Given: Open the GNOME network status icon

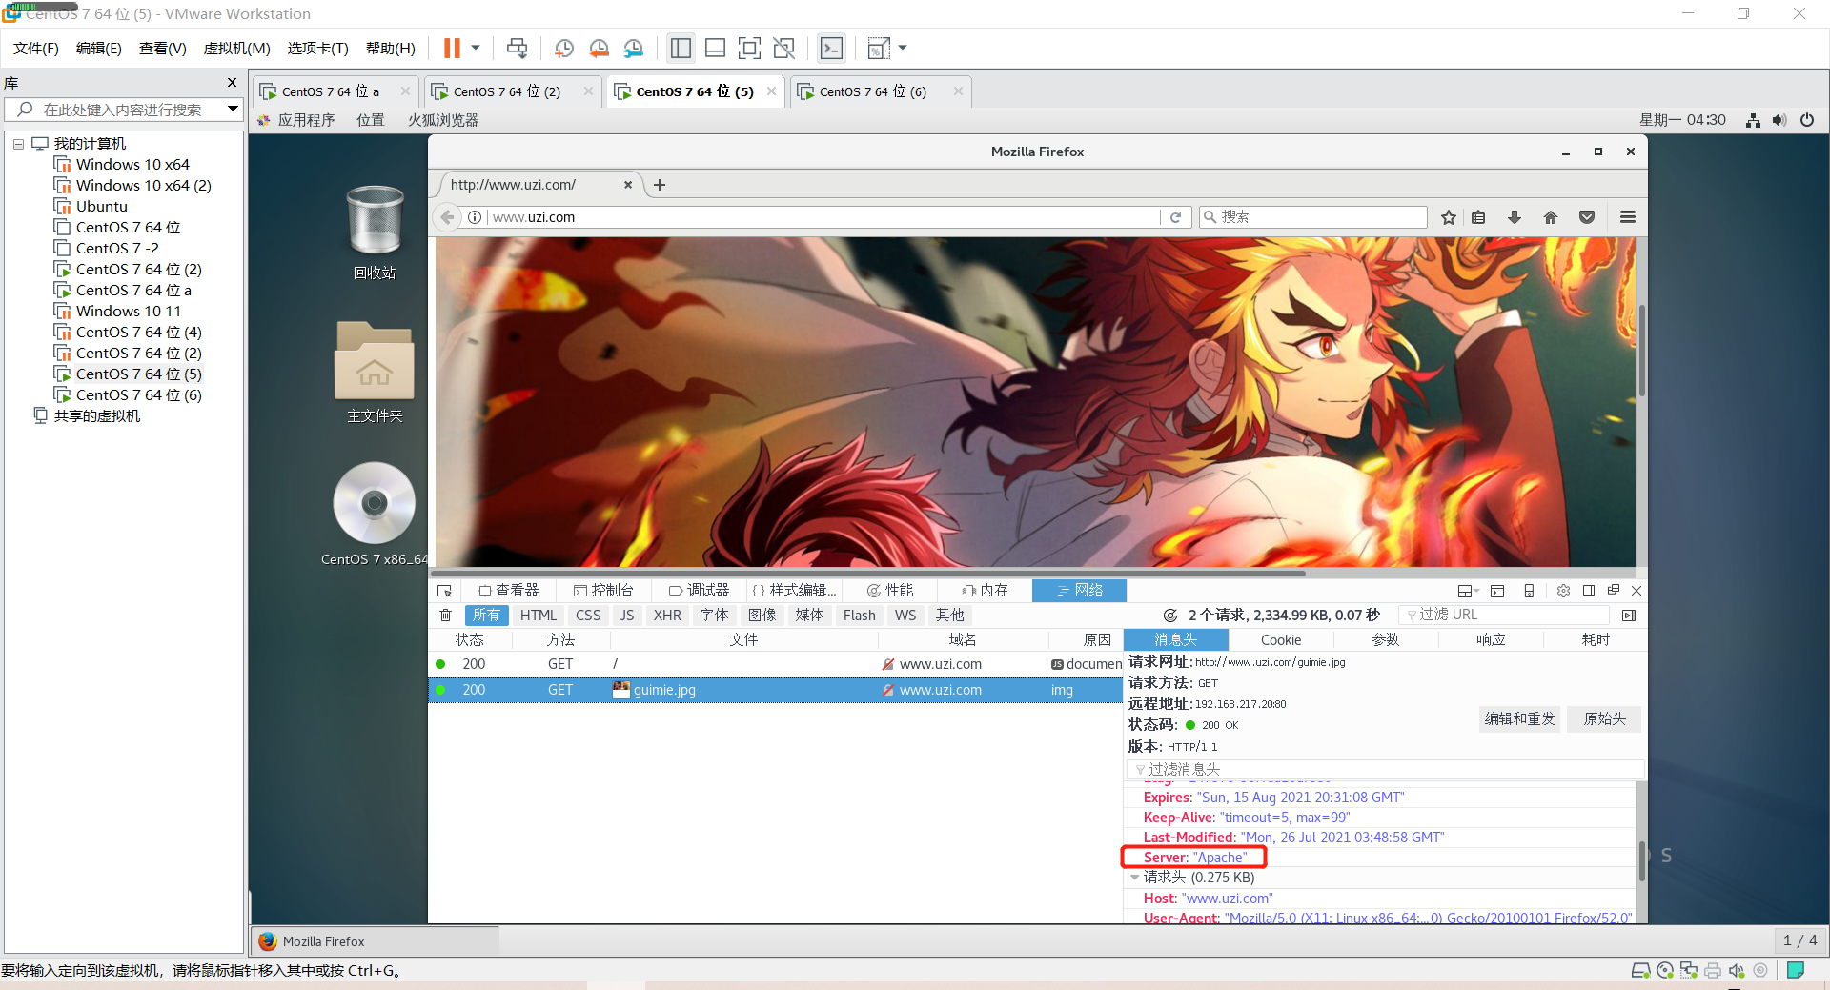Looking at the screenshot, I should coord(1753,120).
